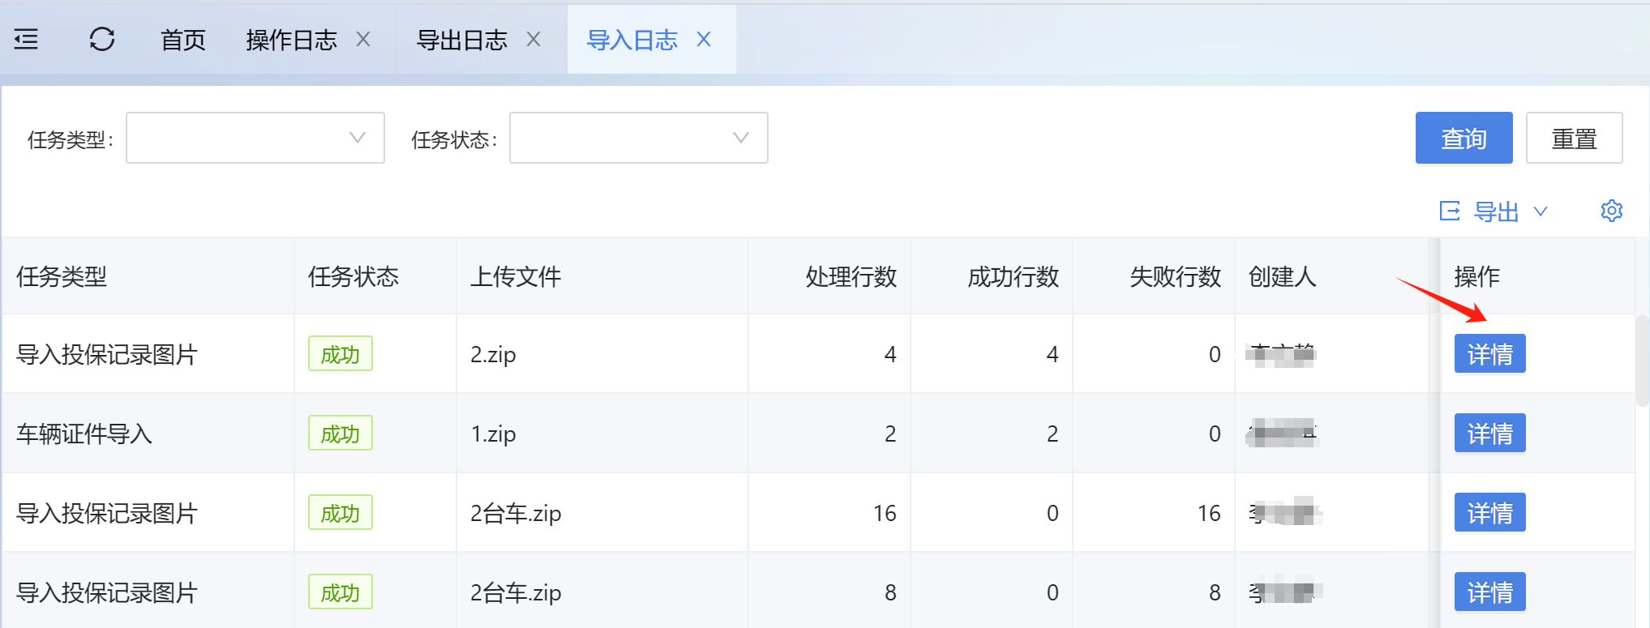Expand the 导出 dropdown arrow
The width and height of the screenshot is (1650, 628).
(x=1541, y=211)
